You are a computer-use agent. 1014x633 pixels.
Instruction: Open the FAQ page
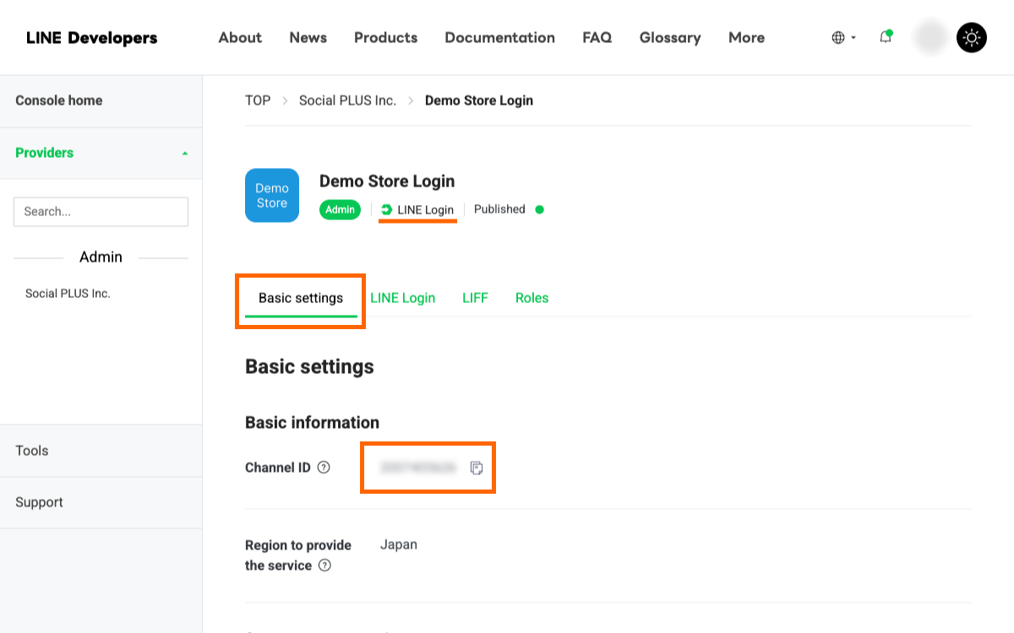click(x=597, y=38)
